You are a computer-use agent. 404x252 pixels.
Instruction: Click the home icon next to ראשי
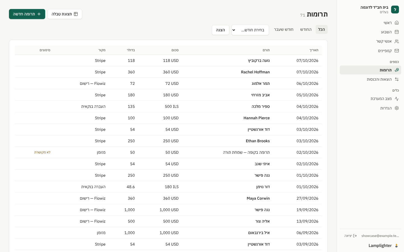[396, 23]
